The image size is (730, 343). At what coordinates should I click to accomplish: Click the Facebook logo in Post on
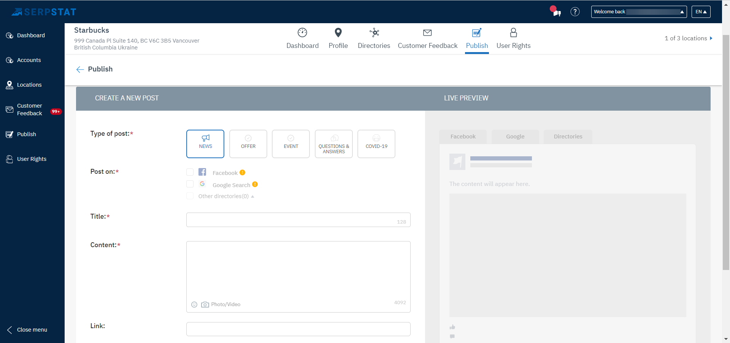coord(202,172)
